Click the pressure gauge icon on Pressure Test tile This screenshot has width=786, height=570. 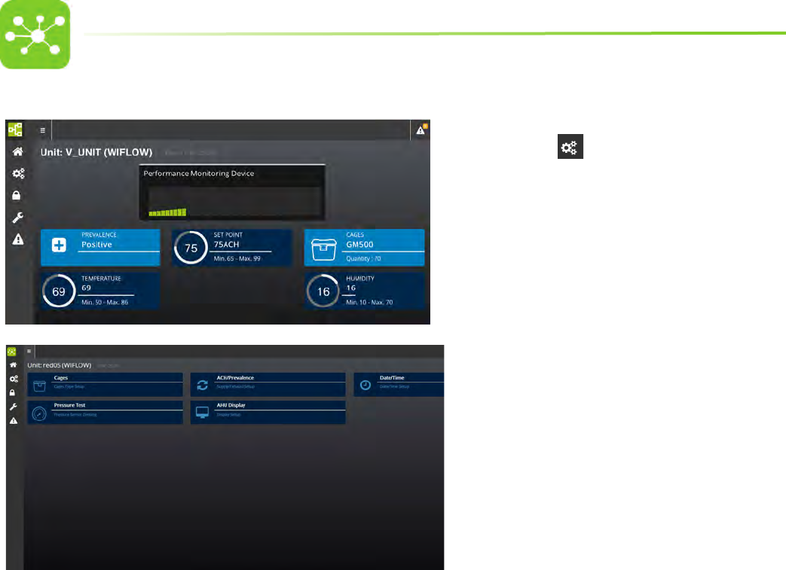(x=39, y=413)
